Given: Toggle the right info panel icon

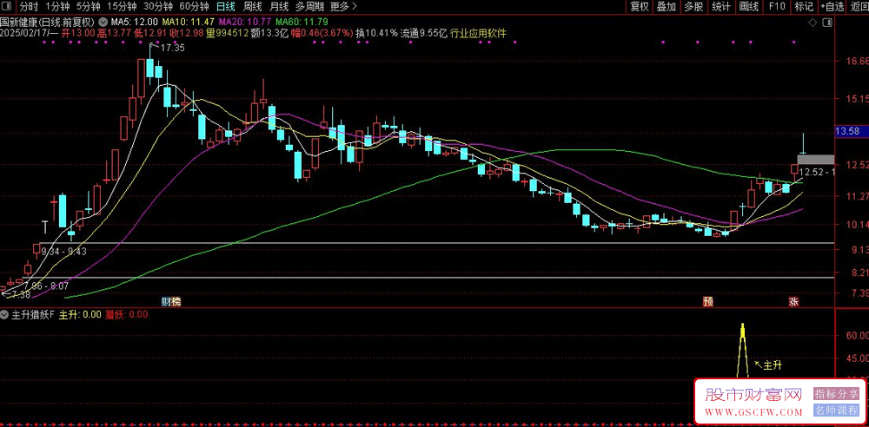Looking at the screenshot, I should click(827, 23).
